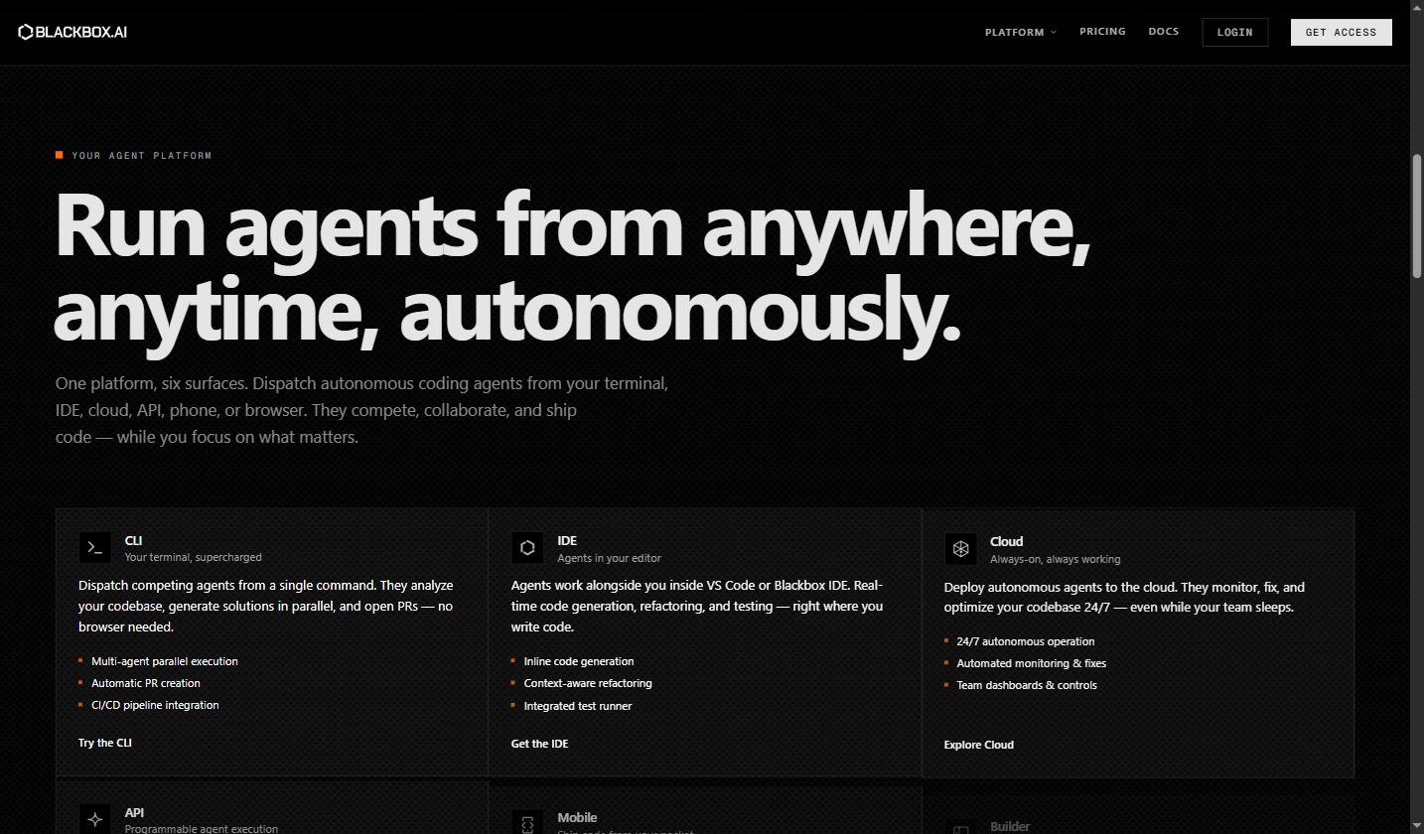This screenshot has width=1424, height=834.
Task: Click the Cloud card title
Action: [x=1006, y=541]
